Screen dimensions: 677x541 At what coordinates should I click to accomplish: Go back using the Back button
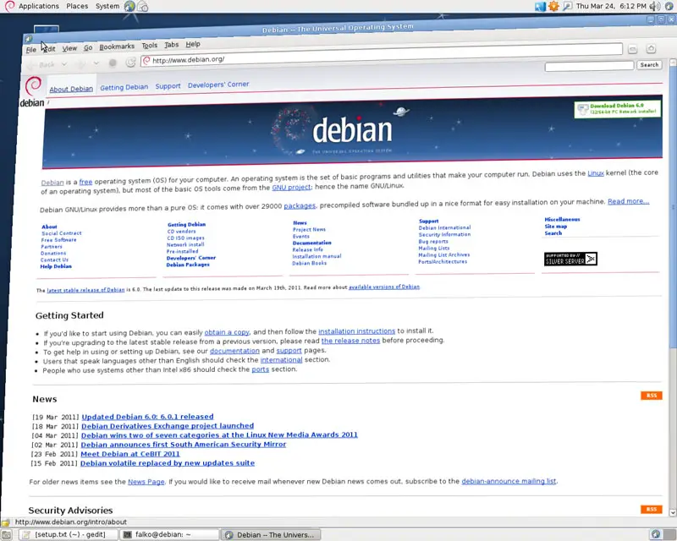click(x=42, y=65)
